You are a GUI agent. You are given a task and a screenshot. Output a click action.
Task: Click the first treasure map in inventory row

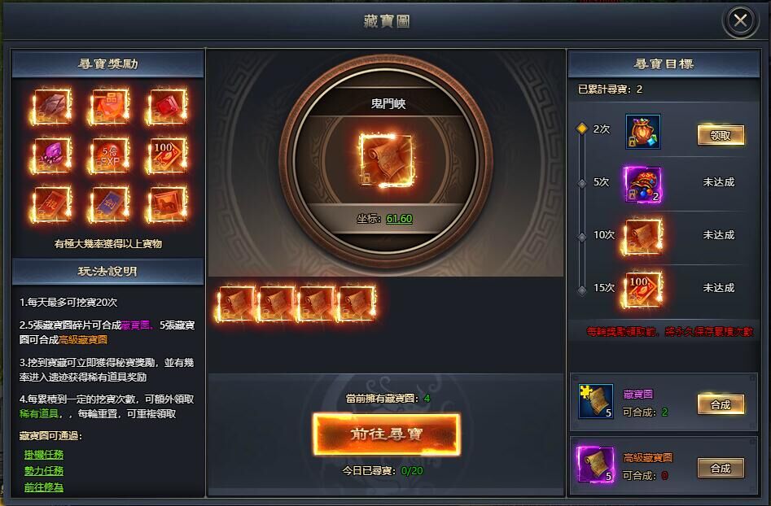click(235, 304)
